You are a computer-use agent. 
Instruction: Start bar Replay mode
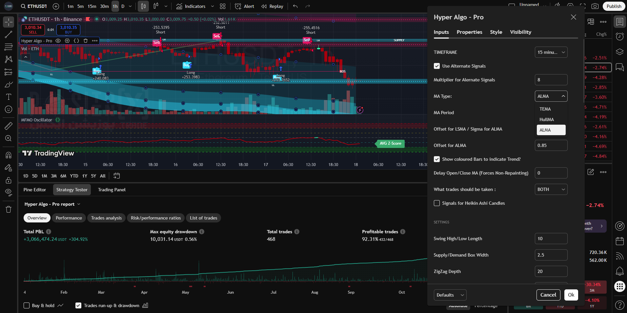(x=272, y=6)
